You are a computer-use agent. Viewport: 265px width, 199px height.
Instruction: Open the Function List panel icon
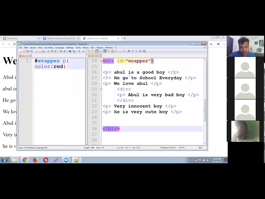[x=116, y=51]
